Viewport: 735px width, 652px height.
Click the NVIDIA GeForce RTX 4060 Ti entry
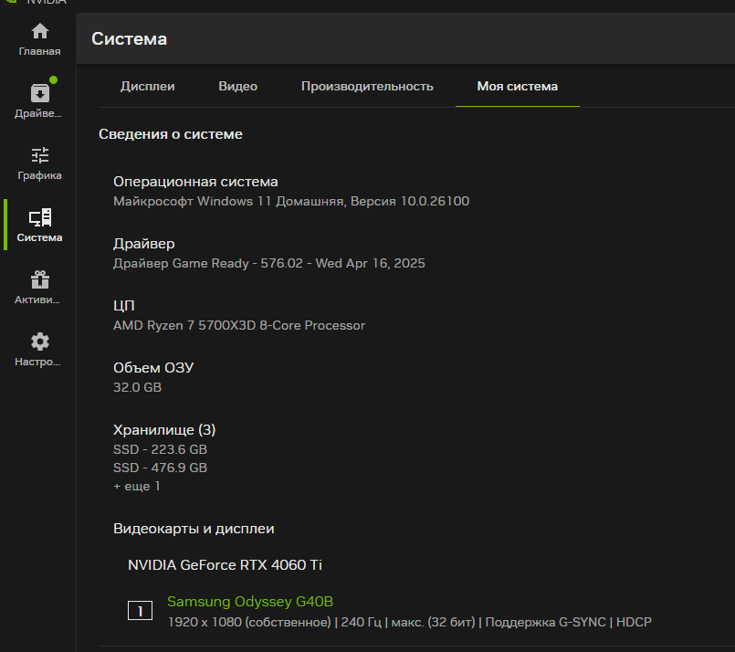(225, 565)
